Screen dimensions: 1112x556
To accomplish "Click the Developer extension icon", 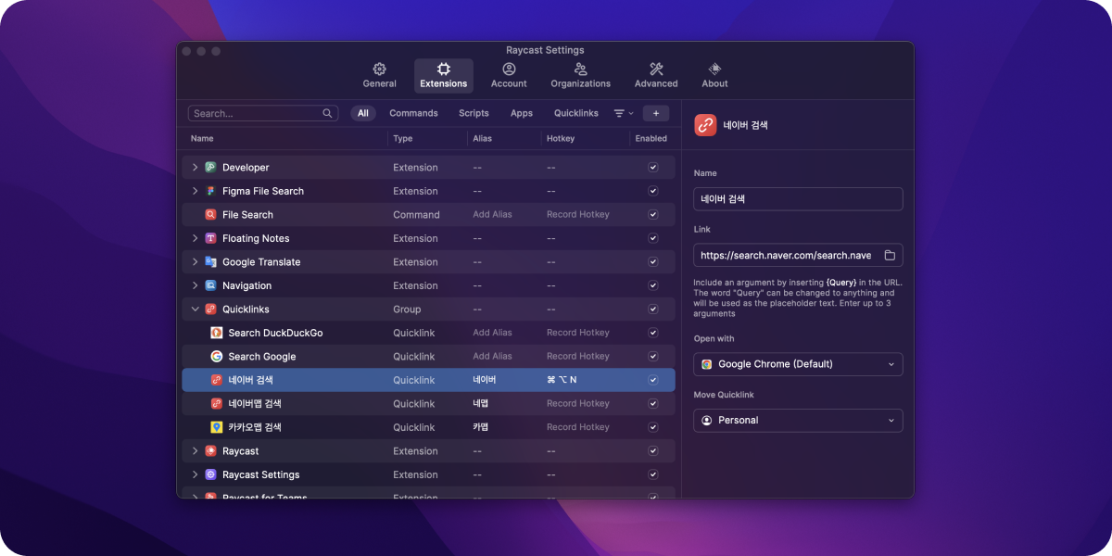I will 210,168.
